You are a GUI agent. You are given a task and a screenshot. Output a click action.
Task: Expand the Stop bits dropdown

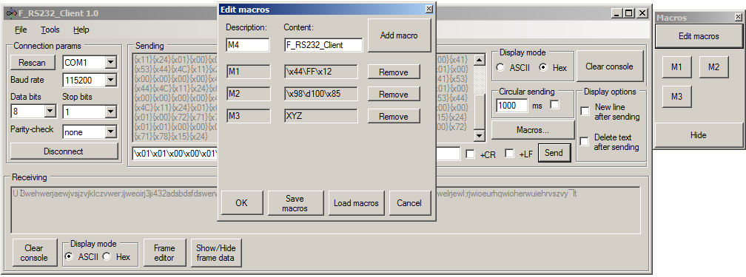pos(111,112)
